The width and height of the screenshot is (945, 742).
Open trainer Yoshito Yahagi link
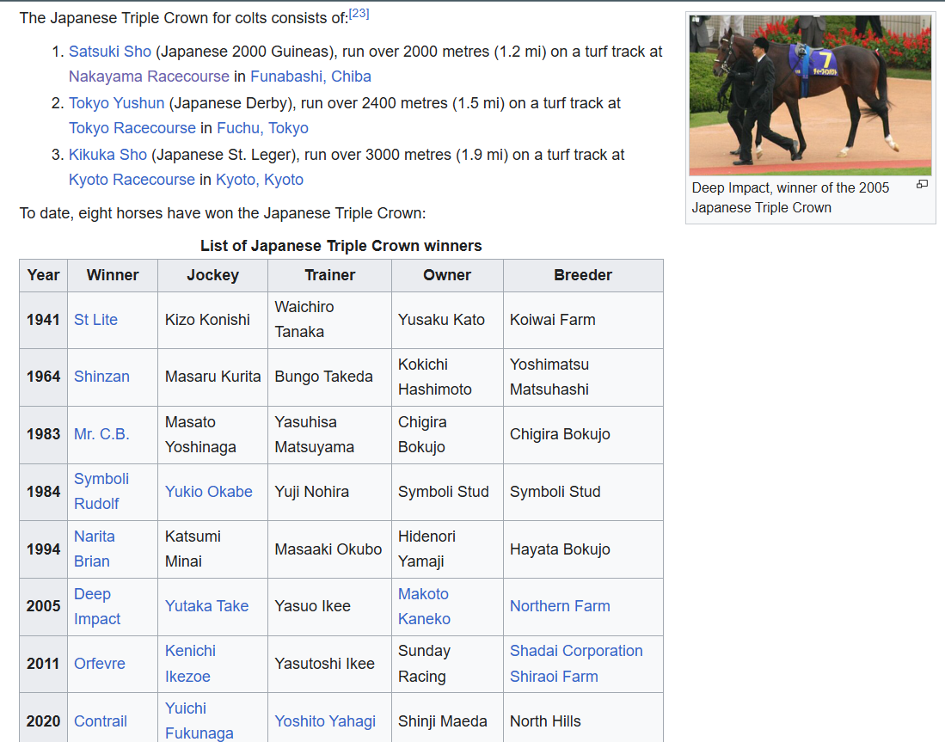(325, 721)
